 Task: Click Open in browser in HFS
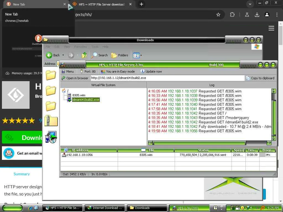(x=75, y=78)
